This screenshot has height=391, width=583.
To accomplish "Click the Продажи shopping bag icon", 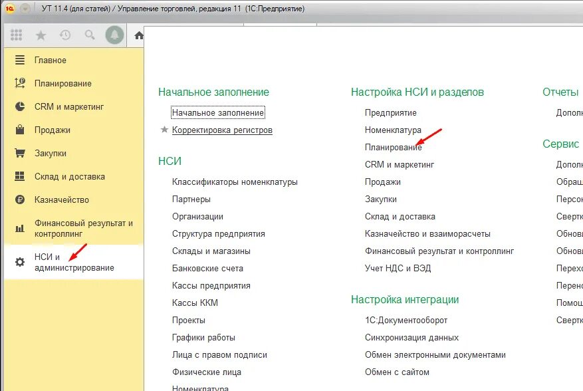I will click(x=20, y=130).
